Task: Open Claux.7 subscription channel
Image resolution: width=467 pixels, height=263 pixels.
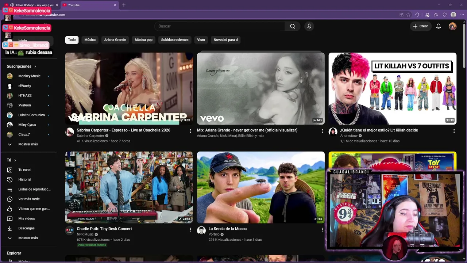Action: point(28,134)
